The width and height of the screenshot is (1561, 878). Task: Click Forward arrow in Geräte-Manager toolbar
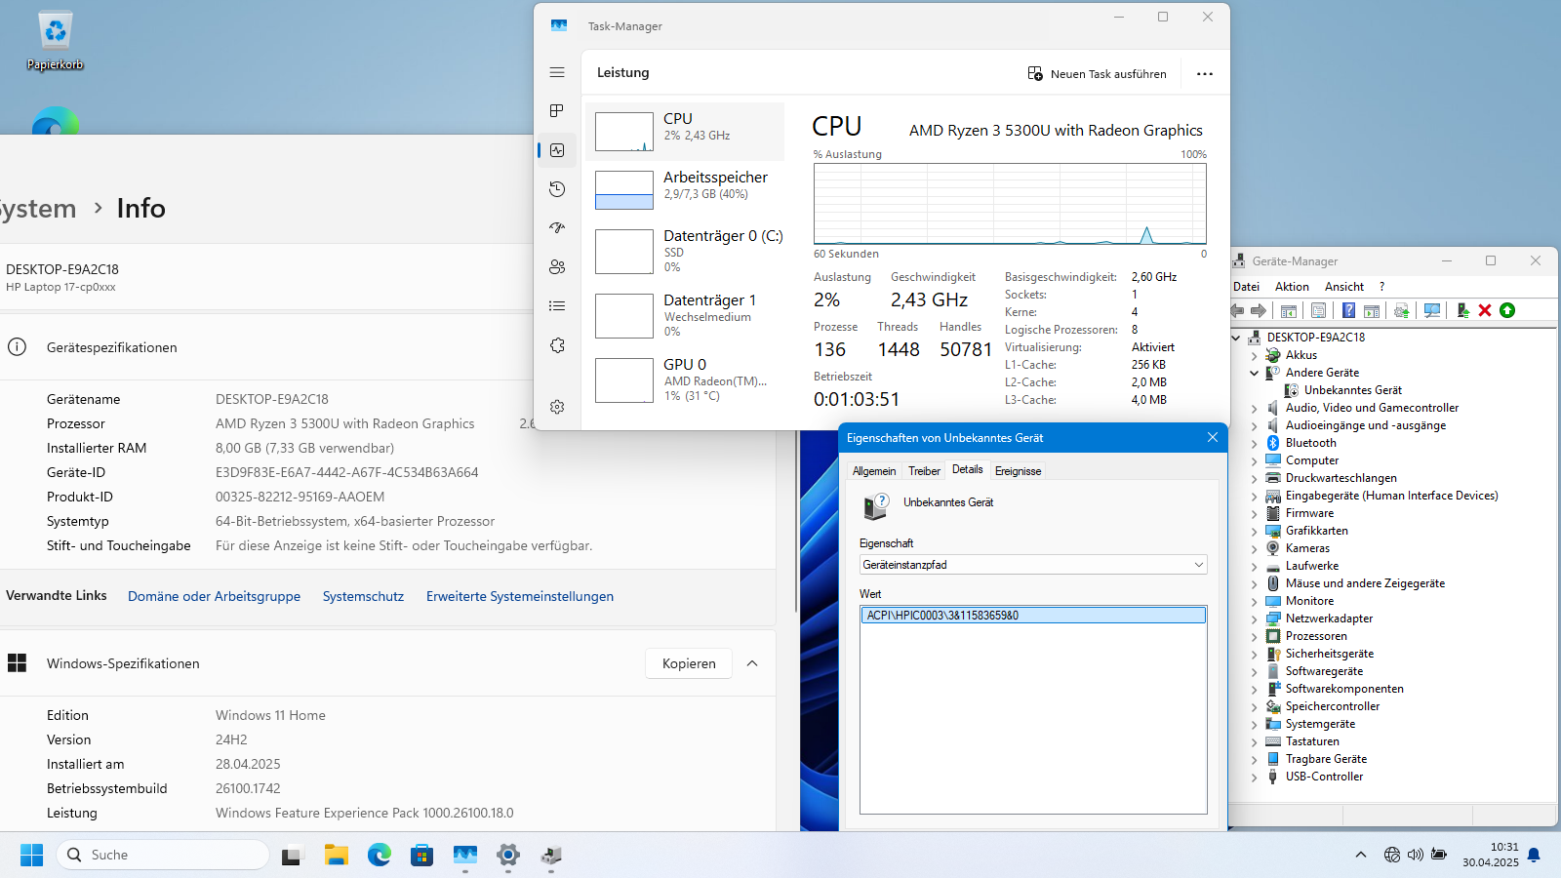click(x=1259, y=310)
